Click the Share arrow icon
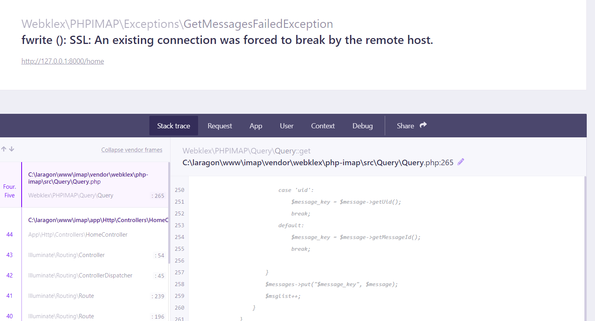The image size is (595, 321). pyautogui.click(x=423, y=125)
